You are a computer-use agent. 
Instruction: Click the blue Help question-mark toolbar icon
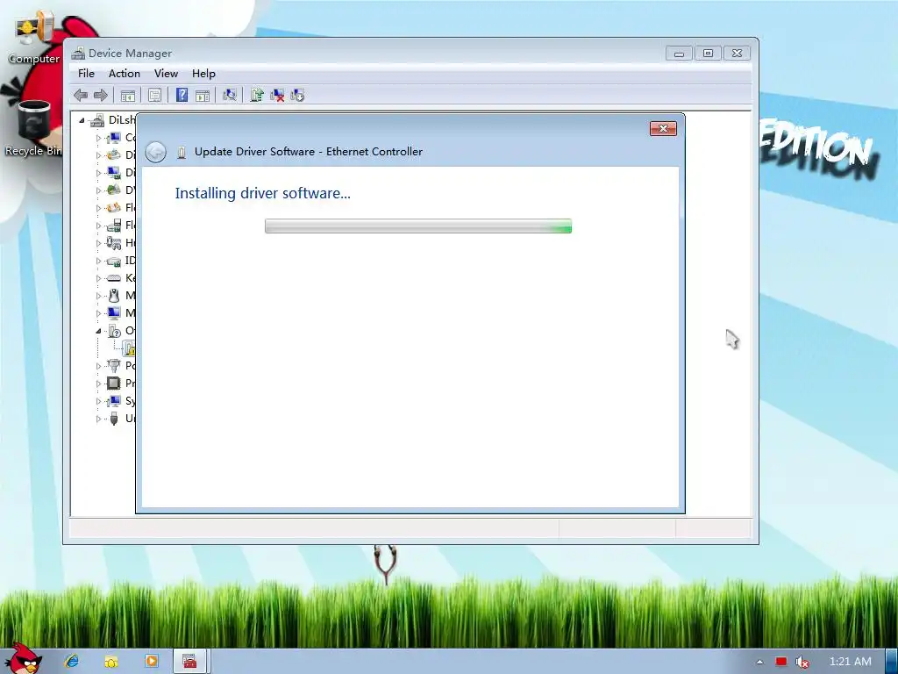pos(182,95)
